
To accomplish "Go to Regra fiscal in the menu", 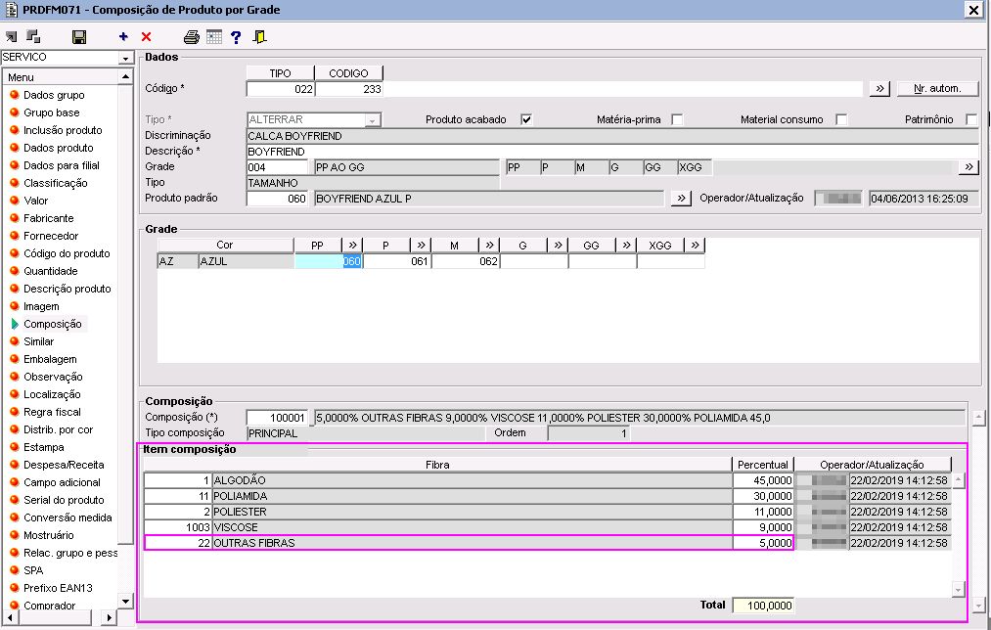I will (53, 412).
